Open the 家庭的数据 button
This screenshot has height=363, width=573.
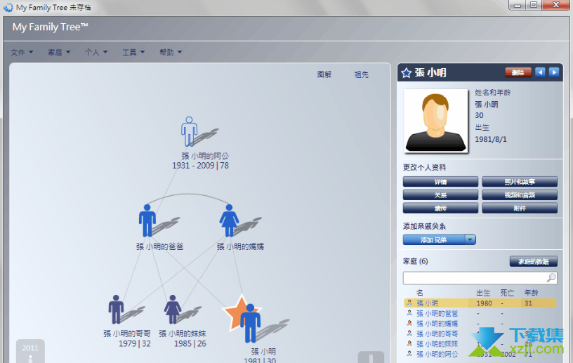[x=534, y=261]
